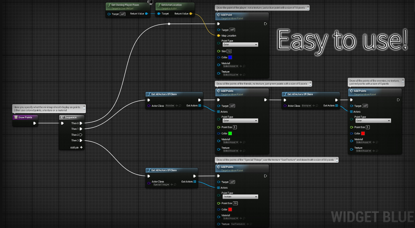Click the Draw Points event output exec pin
This screenshot has height=228, width=415.
point(34,123)
